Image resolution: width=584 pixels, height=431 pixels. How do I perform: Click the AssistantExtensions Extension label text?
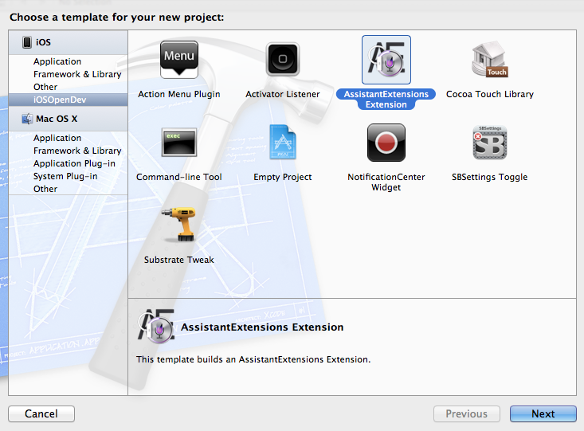point(386,100)
